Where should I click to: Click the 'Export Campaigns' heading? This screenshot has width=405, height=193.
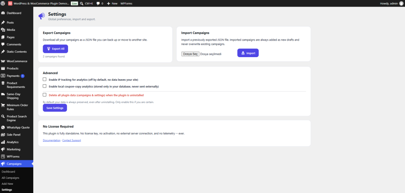pyautogui.click(x=57, y=33)
